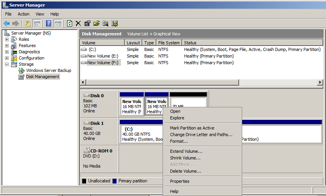The width and height of the screenshot is (326, 196).
Task: Click the Up One Level folder icon
Action: 28,23
